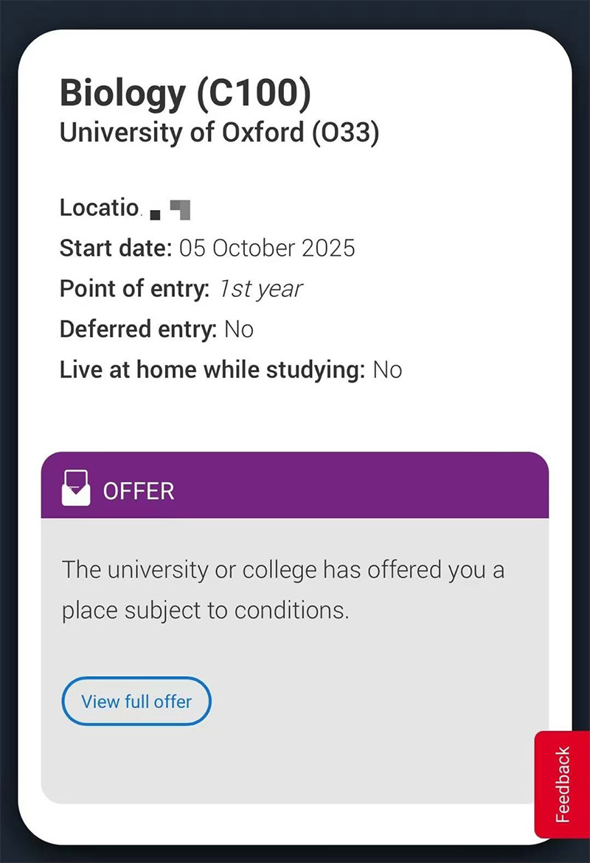Screen dimensions: 590x863
Task: Select the 05 October 2025 date
Action: click(267, 248)
